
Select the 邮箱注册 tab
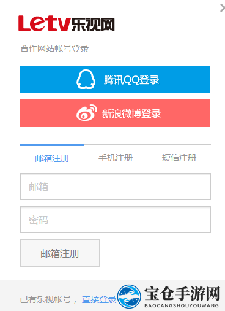click(52, 158)
